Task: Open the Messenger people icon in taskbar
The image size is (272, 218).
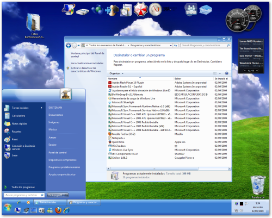Action: tap(50, 210)
